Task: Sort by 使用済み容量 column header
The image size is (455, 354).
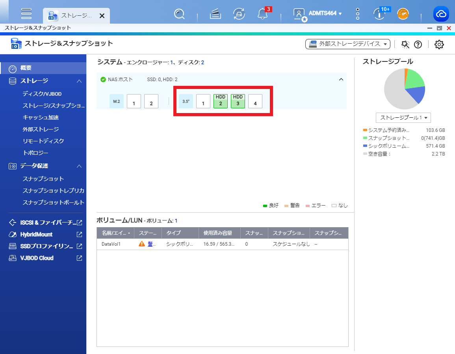Action: pos(219,233)
